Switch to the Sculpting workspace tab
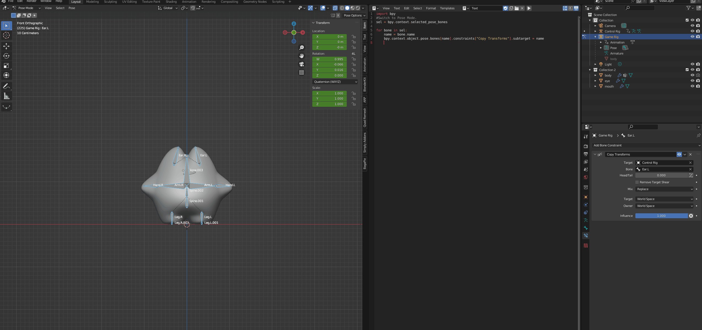The image size is (702, 330). click(110, 2)
